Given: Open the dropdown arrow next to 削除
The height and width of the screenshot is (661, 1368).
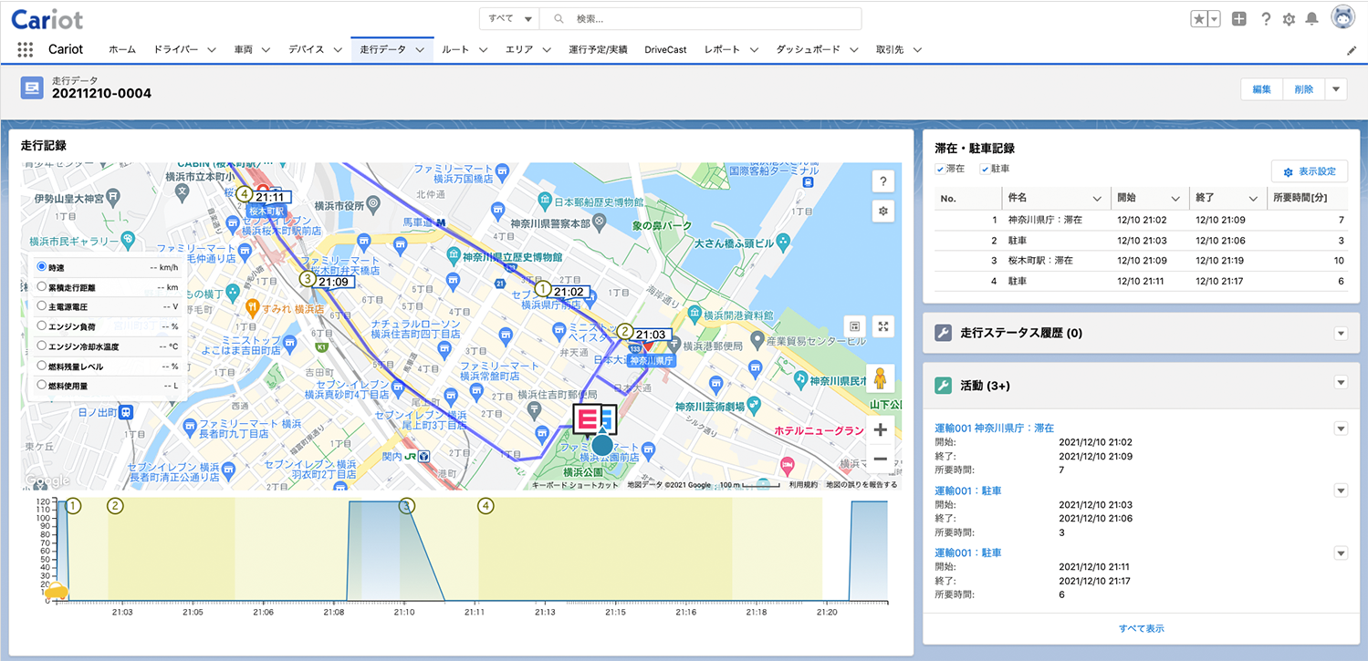Looking at the screenshot, I should 1336,89.
